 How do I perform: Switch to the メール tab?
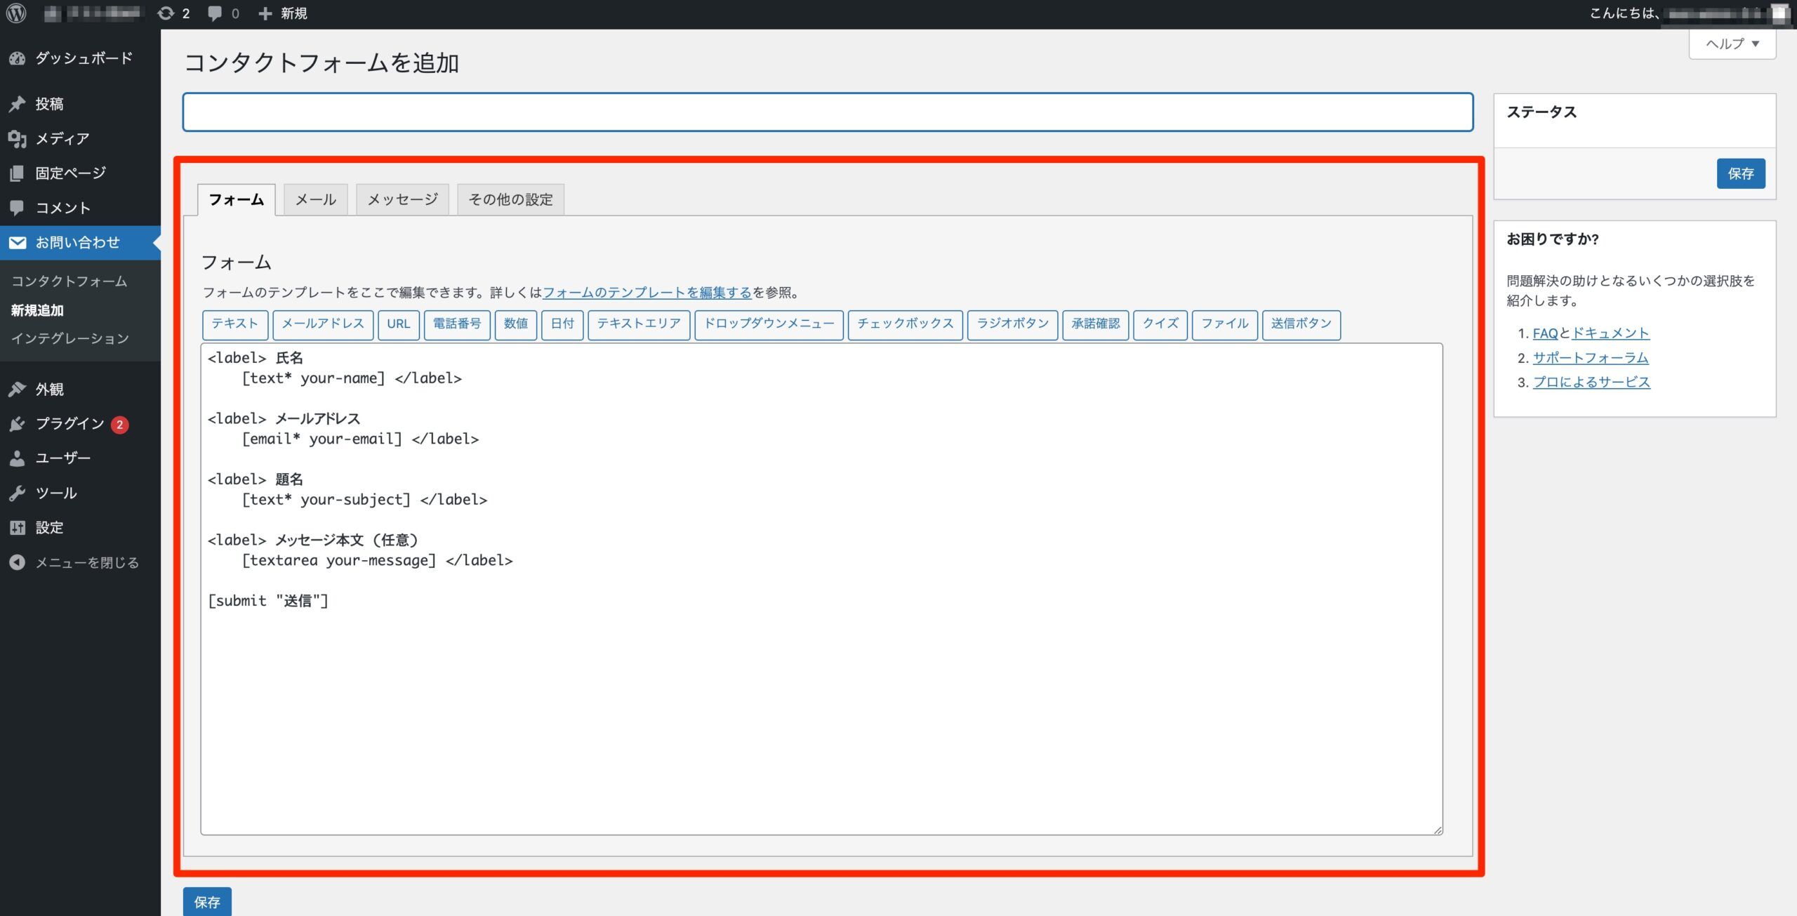click(315, 200)
